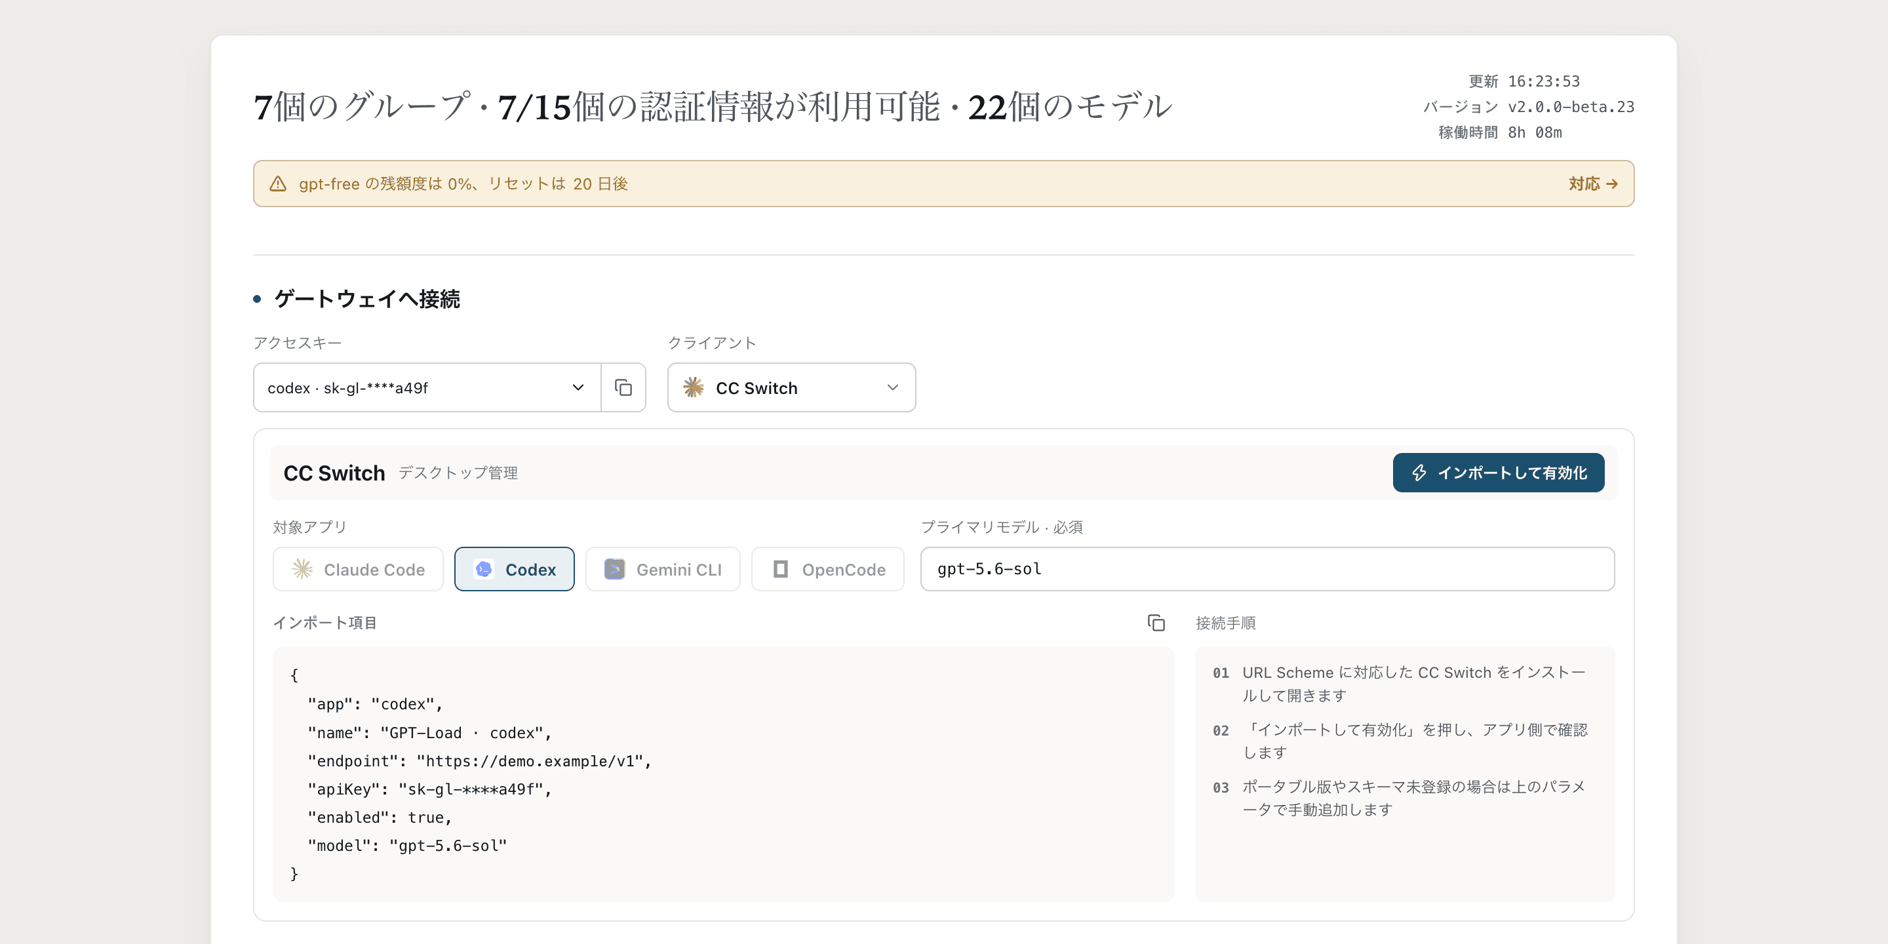Click the warning triangle icon in the gpt-free banner
1888x944 pixels.
click(x=278, y=184)
